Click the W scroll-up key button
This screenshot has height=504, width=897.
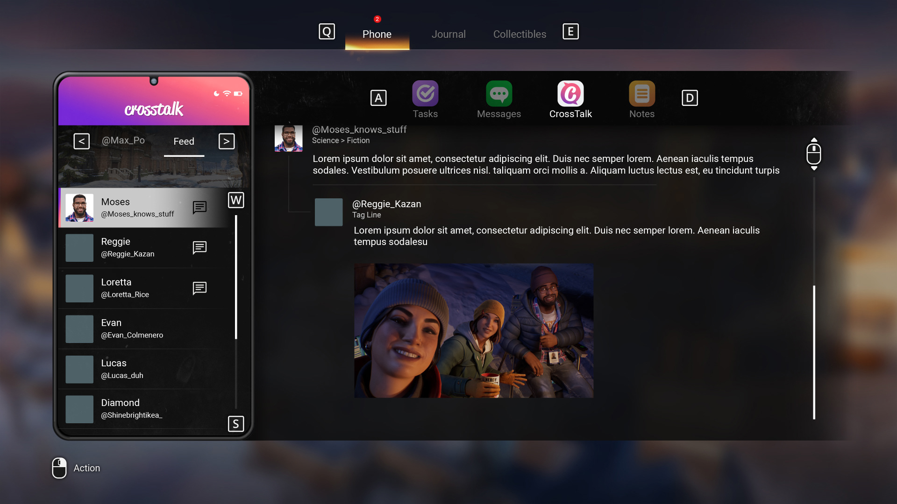(236, 200)
